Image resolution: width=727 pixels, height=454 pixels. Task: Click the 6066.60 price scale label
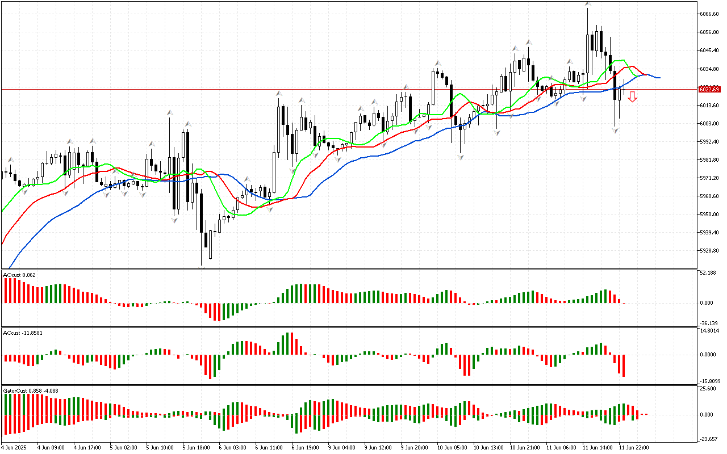708,14
